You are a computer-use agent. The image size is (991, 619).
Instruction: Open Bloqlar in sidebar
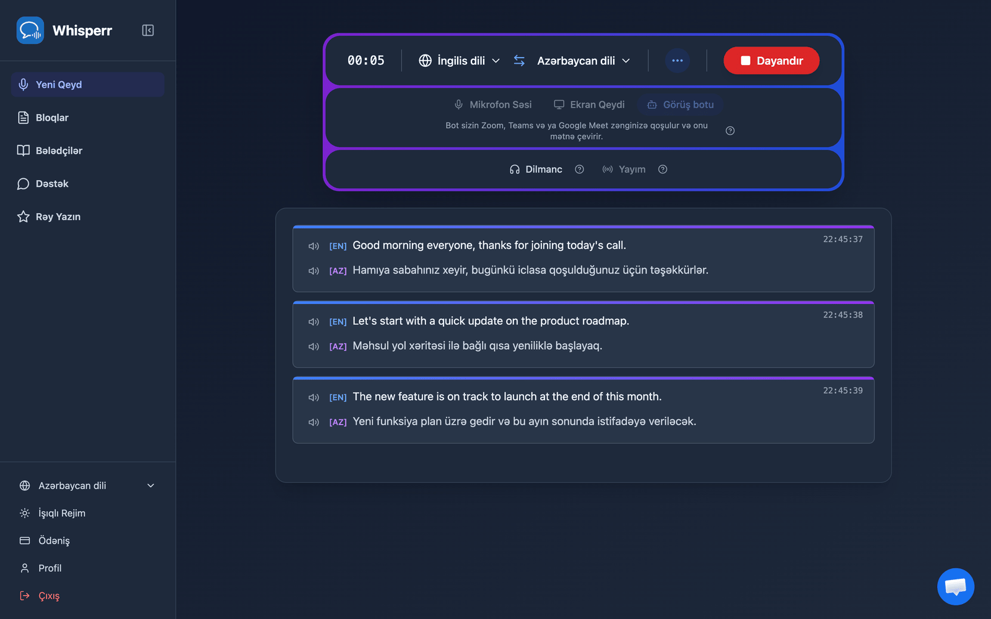(87, 118)
